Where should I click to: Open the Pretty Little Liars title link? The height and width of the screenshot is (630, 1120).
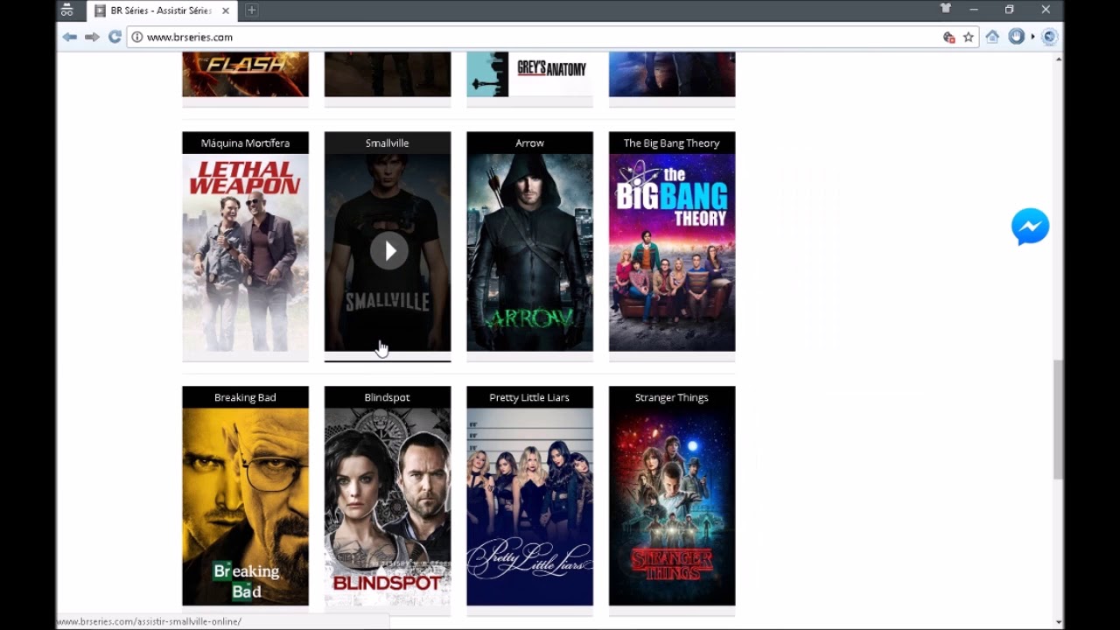click(529, 397)
